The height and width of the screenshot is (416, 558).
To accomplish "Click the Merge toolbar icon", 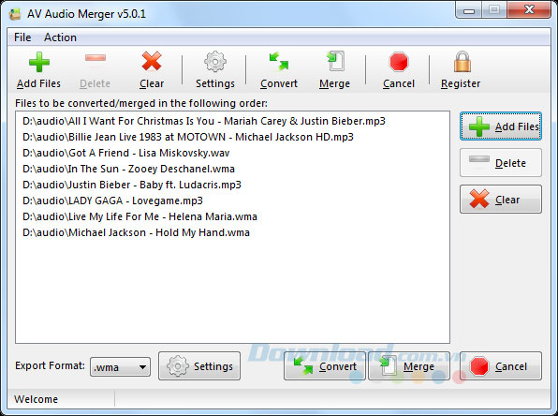I will click(335, 61).
